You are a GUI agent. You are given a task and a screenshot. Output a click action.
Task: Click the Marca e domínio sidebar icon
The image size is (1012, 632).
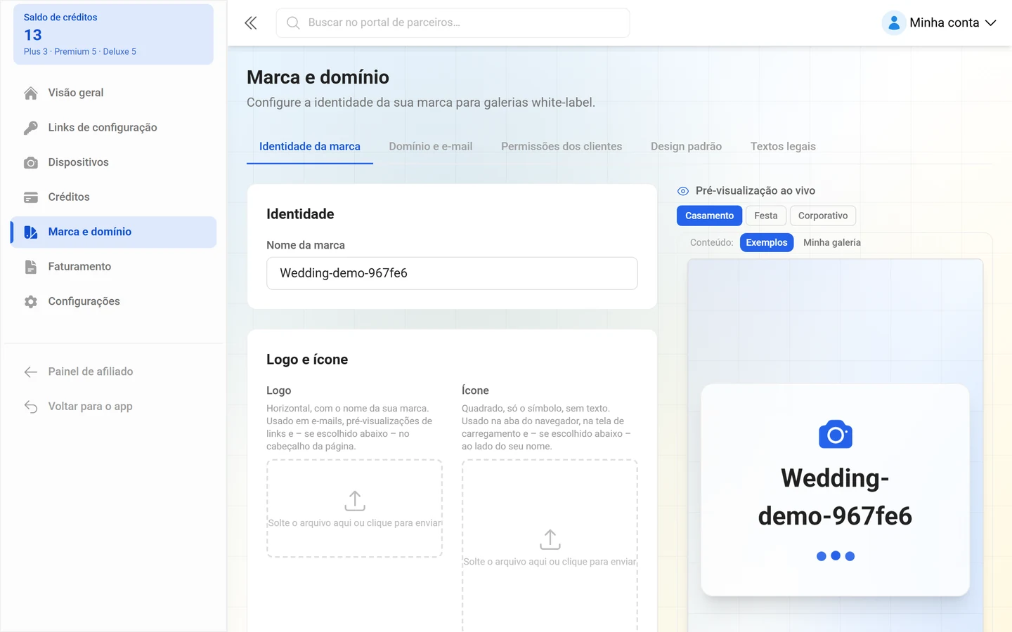(31, 232)
